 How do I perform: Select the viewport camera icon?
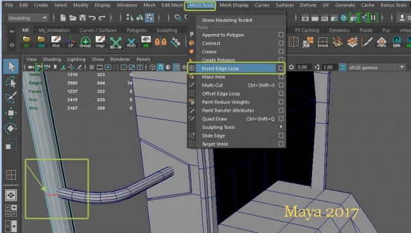point(31,67)
